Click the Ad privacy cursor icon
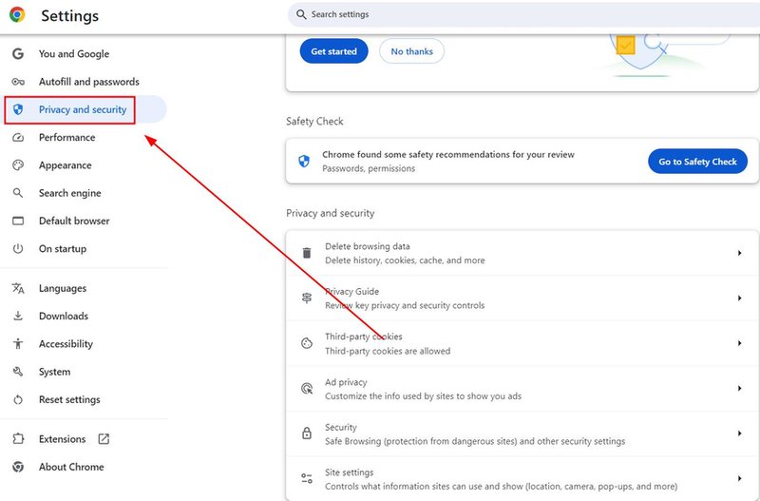Image resolution: width=760 pixels, height=501 pixels. 307,389
